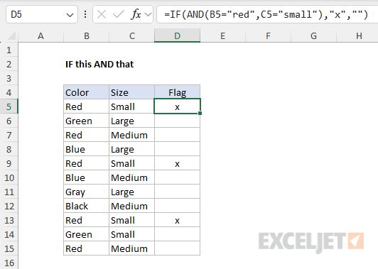Select Small cell in row 9
Viewport: 378px width, 269px height.
click(x=132, y=163)
